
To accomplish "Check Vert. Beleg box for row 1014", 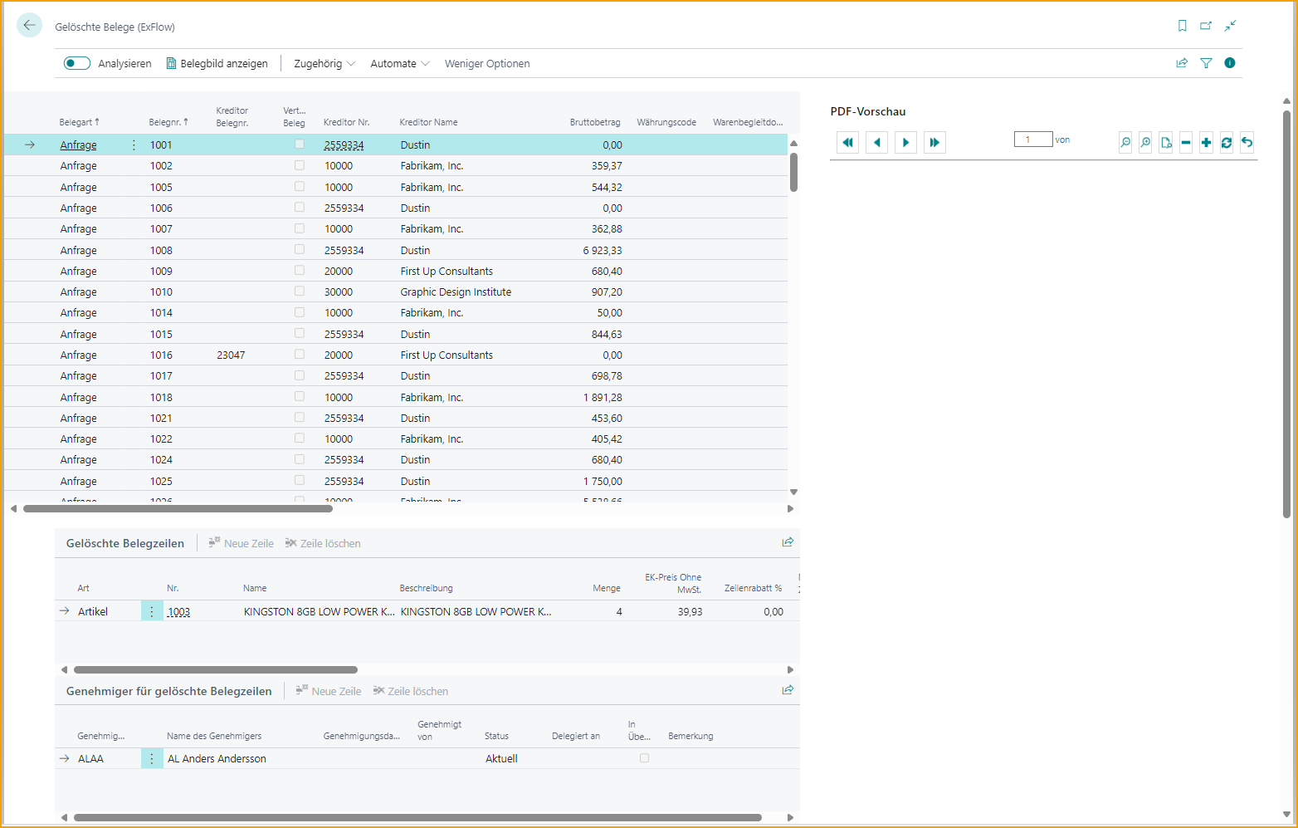I will coord(300,312).
